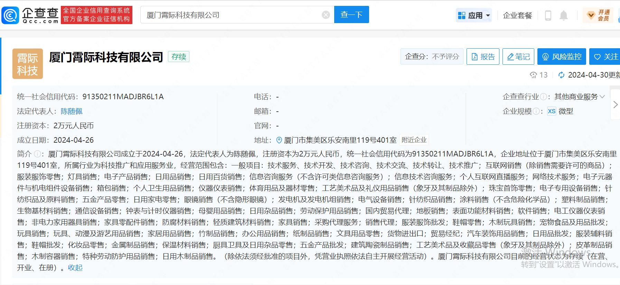Enable 风险监控 risk monitoring

[x=562, y=57]
